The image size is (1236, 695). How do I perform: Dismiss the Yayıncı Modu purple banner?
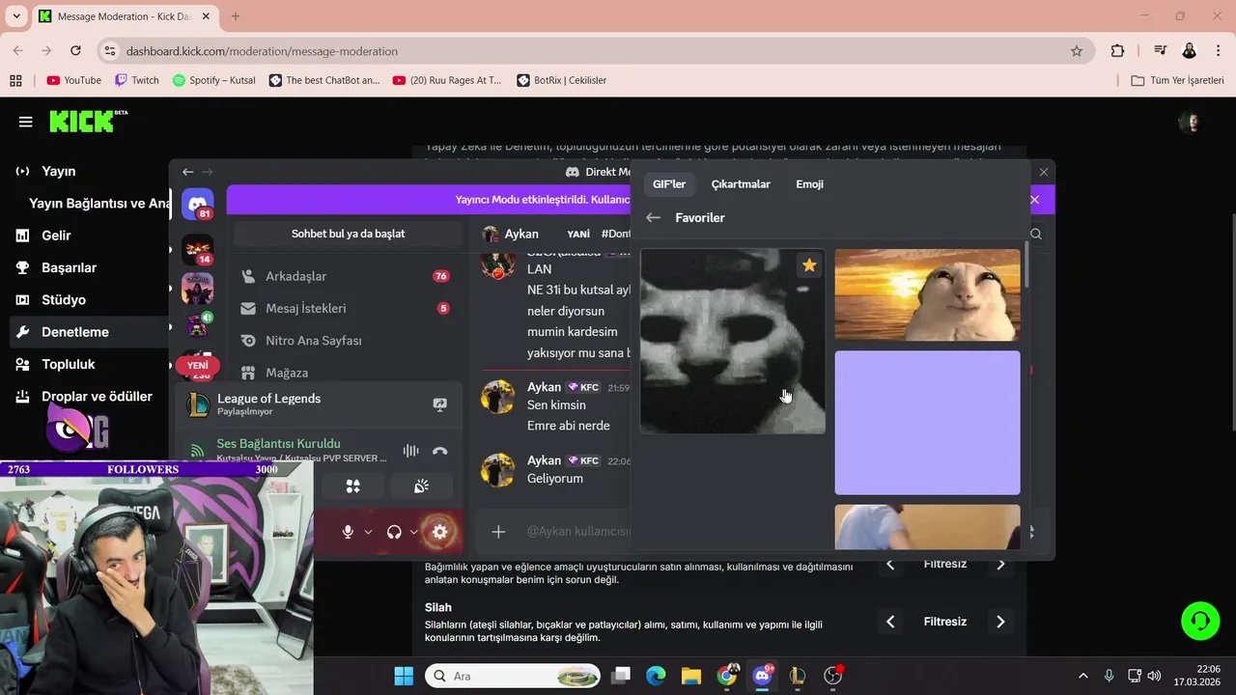pos(1034,200)
